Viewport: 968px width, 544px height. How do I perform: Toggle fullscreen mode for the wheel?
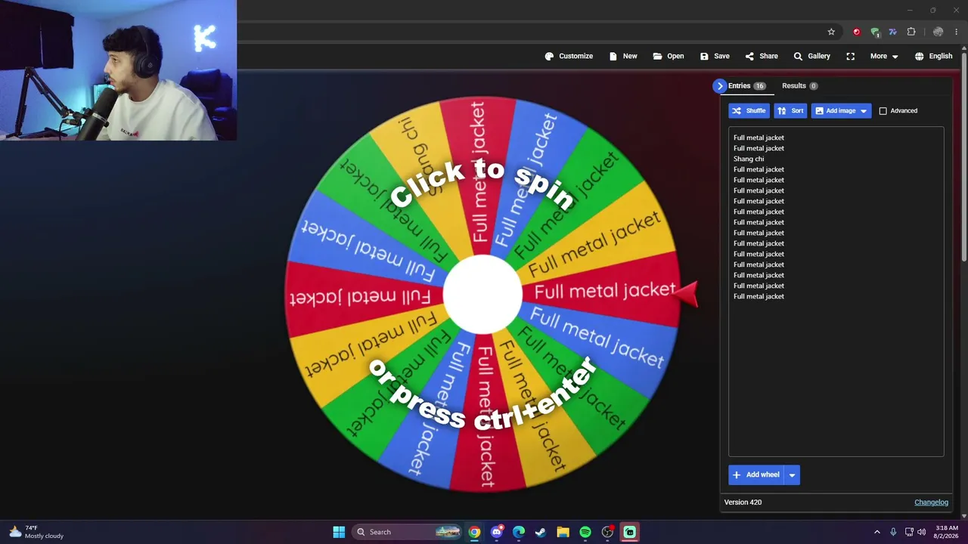pos(851,56)
